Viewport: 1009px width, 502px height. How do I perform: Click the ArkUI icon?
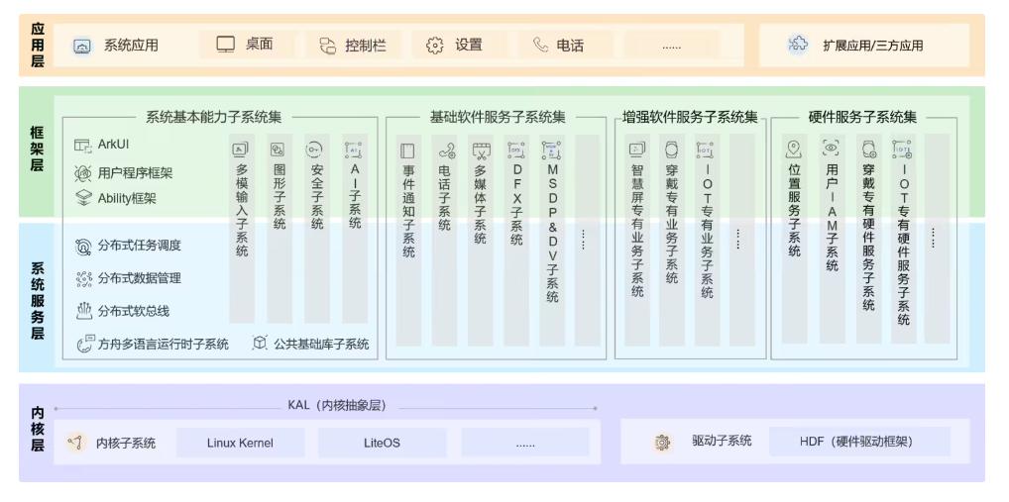click(83, 145)
